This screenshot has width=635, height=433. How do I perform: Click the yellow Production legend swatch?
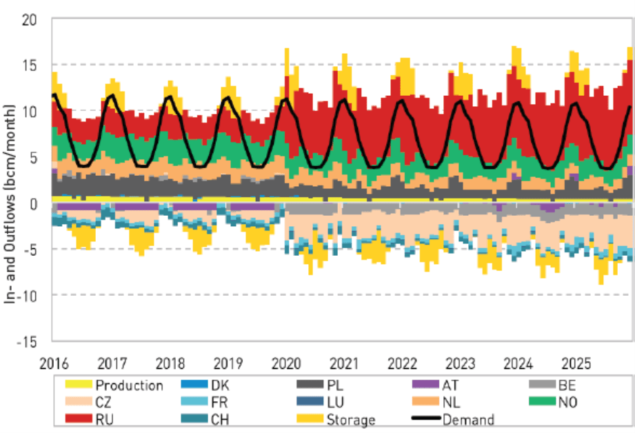pos(79,385)
